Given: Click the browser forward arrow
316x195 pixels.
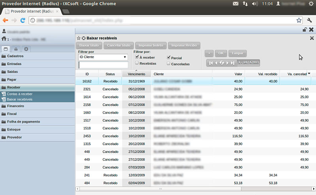Looking at the screenshot, I should point(14,20).
